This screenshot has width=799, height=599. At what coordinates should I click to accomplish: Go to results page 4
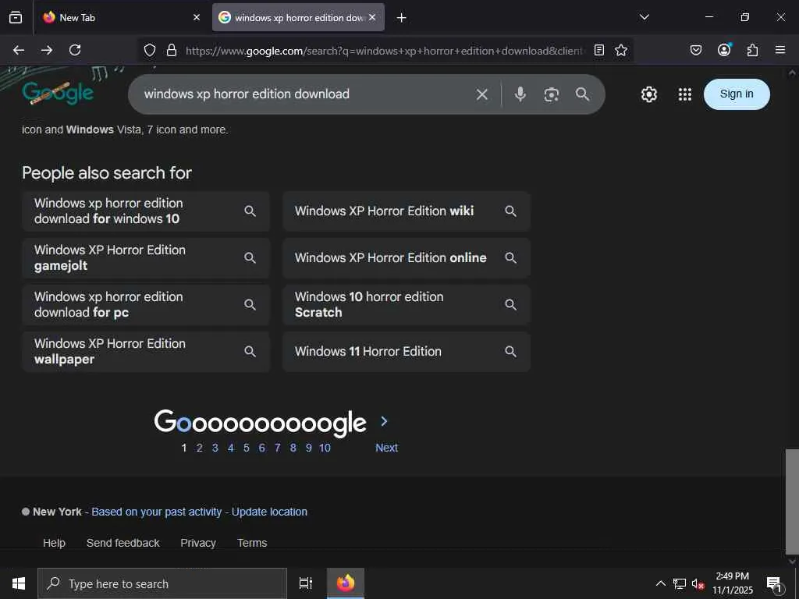coord(231,448)
